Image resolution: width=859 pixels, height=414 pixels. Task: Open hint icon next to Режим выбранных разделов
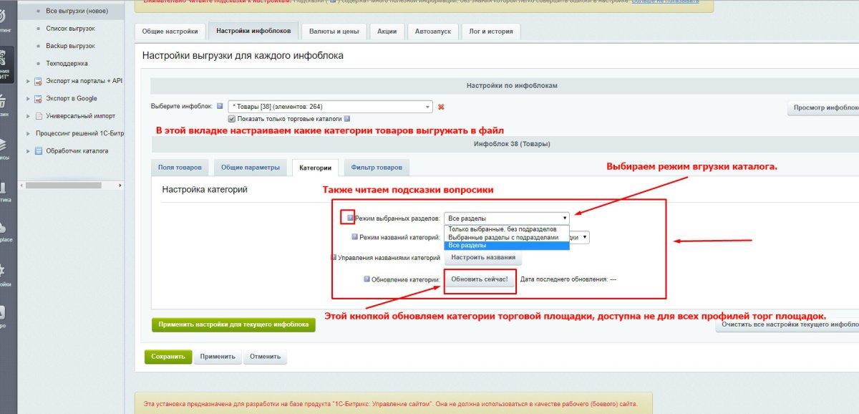coord(349,217)
